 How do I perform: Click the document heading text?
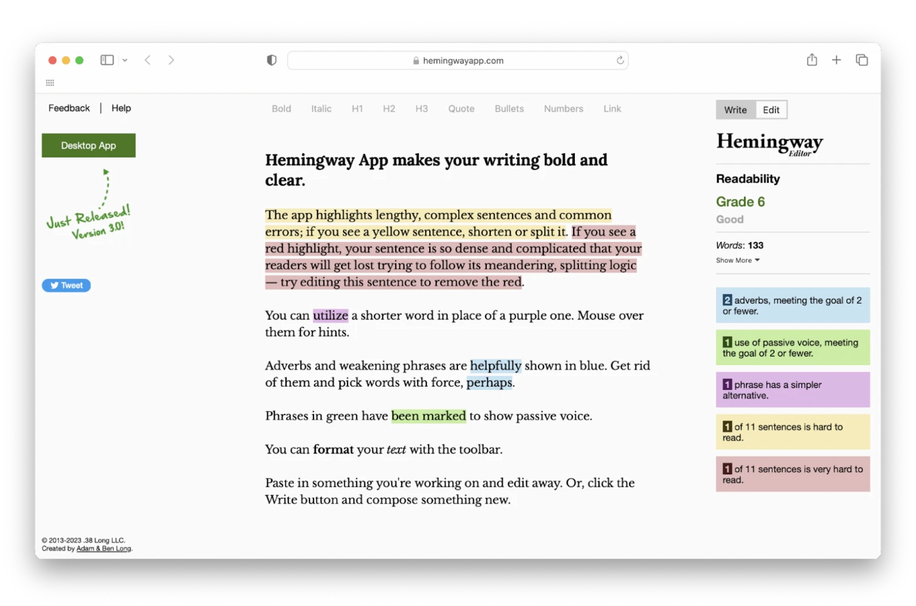(x=436, y=170)
